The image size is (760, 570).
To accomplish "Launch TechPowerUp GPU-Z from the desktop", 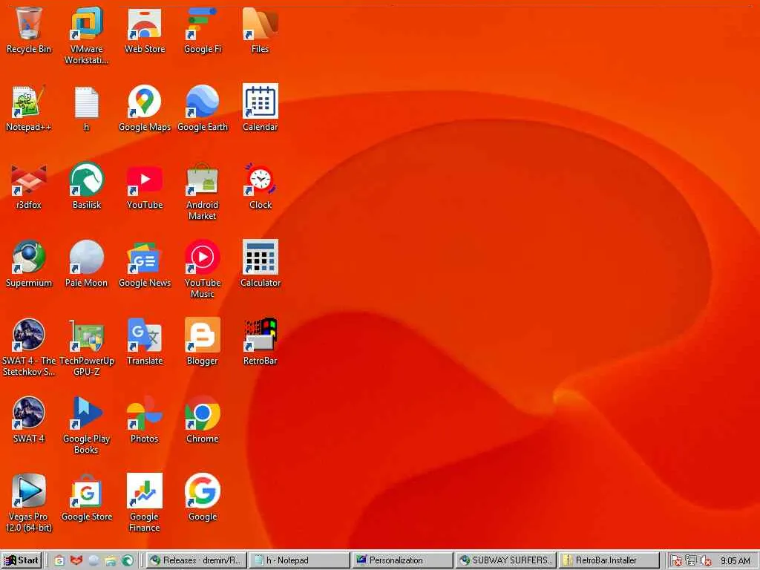I will (x=87, y=347).
